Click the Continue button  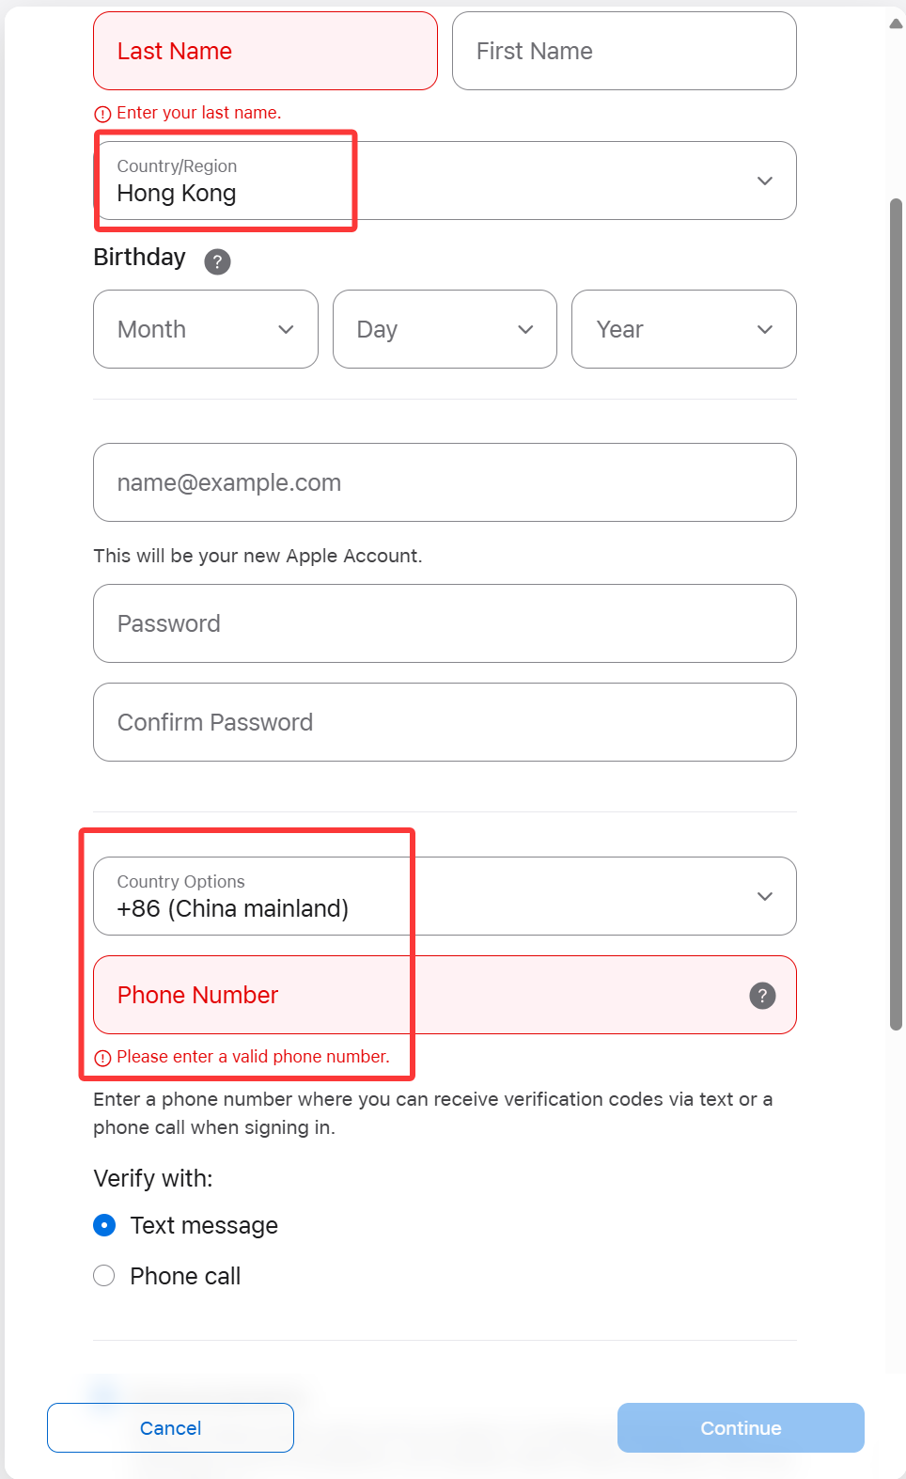[x=741, y=1427]
